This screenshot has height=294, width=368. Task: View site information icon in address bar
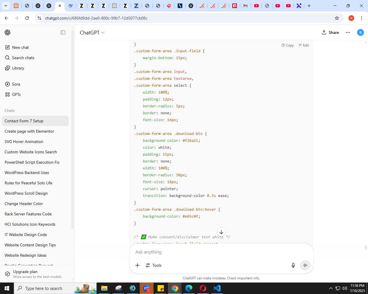tap(39, 18)
